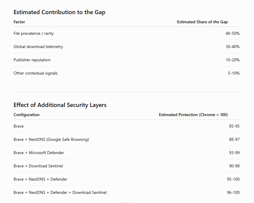The height and width of the screenshot is (203, 254).
Task: Click the Estimated Contribution to the Gap heading
Action: [x=59, y=12]
